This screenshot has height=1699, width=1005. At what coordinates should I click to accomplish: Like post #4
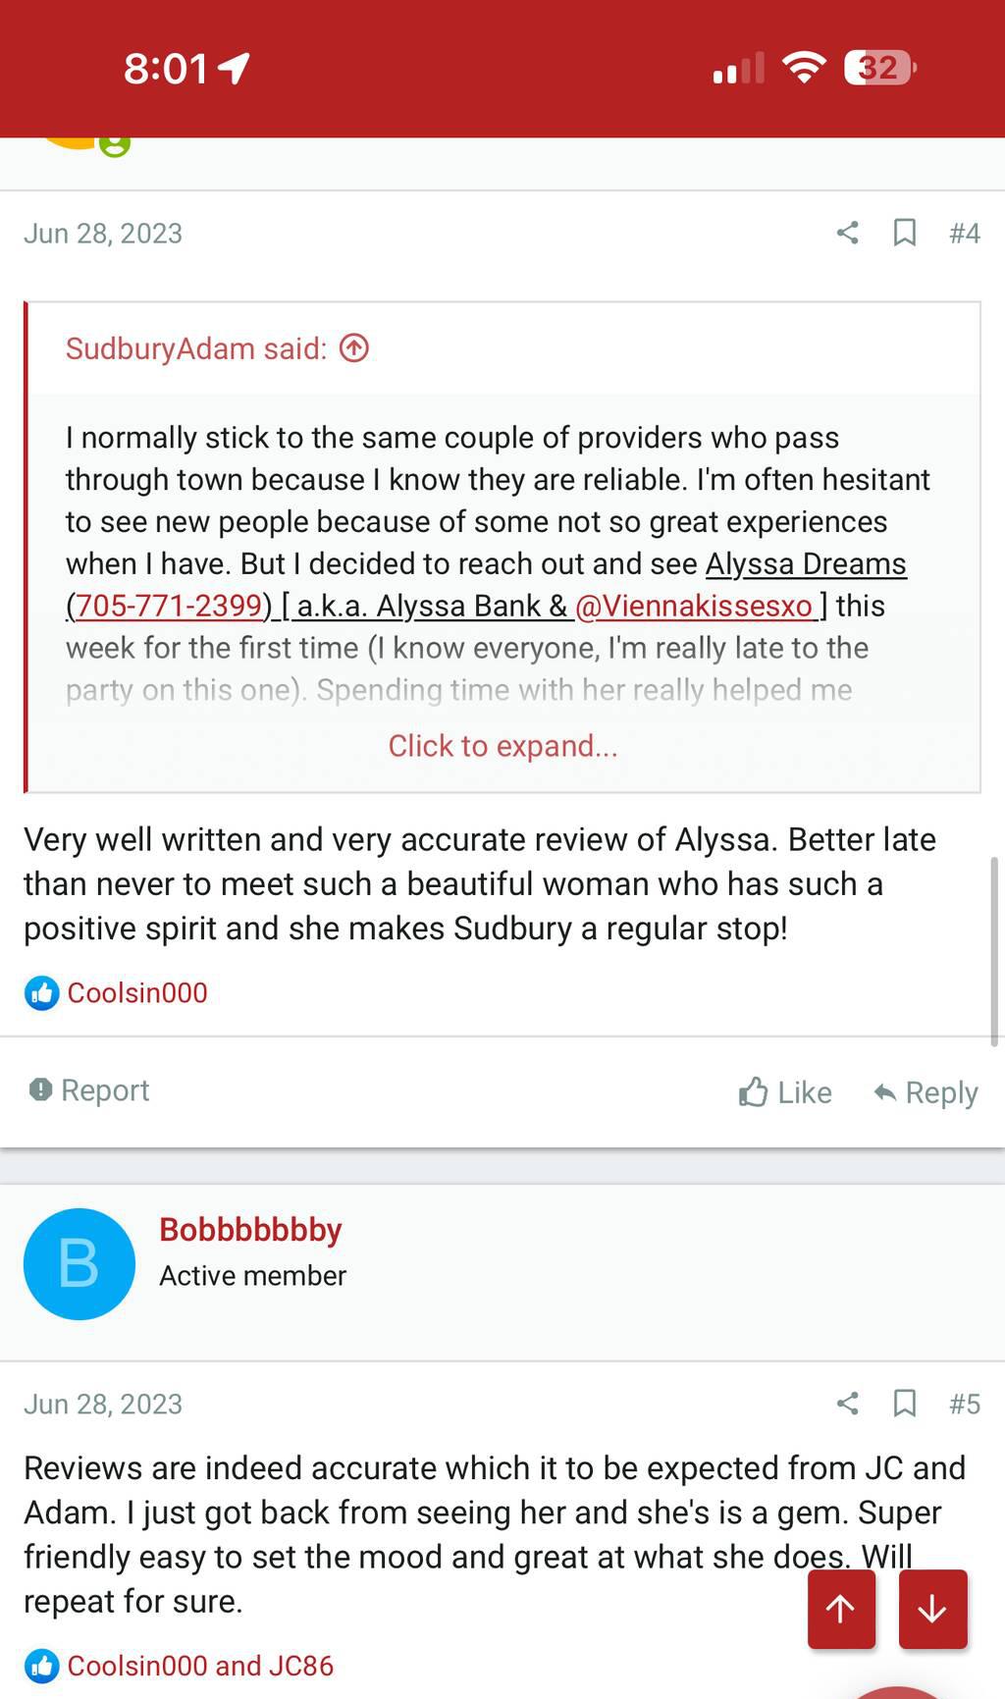coord(785,1092)
